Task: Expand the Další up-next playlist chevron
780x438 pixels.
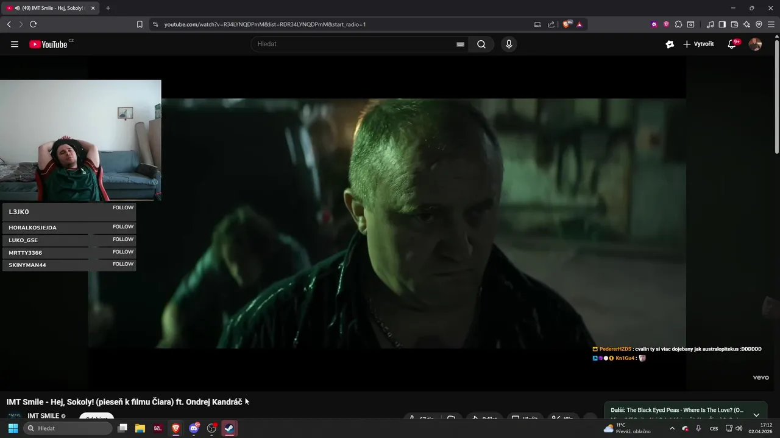Action: point(756,414)
